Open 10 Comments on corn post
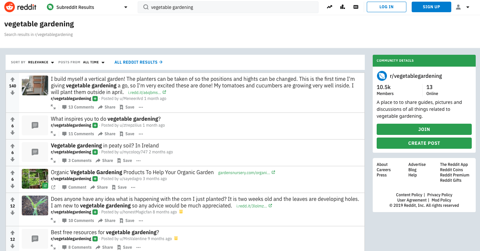Viewport: 480px width, 251px height. click(x=78, y=221)
